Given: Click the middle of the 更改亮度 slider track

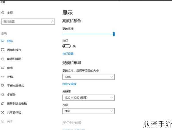Looking at the screenshot, I should tap(88, 34).
